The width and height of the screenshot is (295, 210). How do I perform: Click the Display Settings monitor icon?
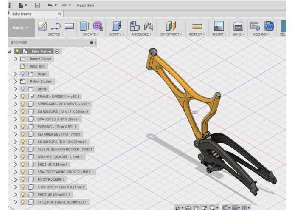[225, 208]
